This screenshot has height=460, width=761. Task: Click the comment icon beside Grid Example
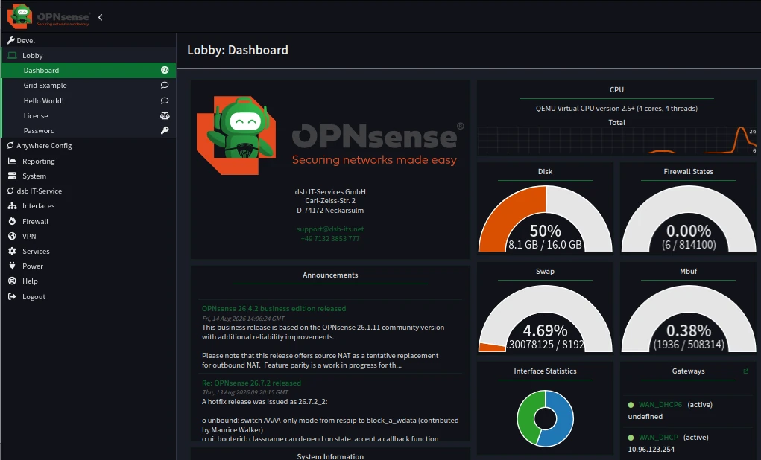coord(165,86)
